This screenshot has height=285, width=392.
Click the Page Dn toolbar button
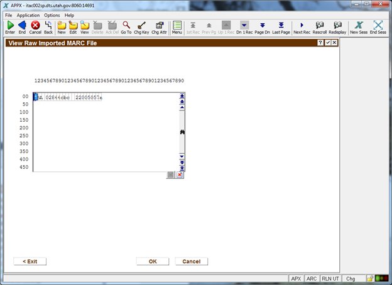click(x=263, y=25)
